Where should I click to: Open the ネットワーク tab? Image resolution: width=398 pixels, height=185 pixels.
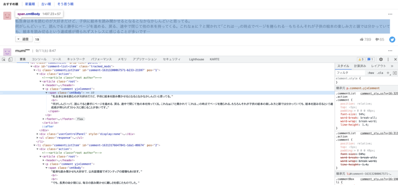76,59
